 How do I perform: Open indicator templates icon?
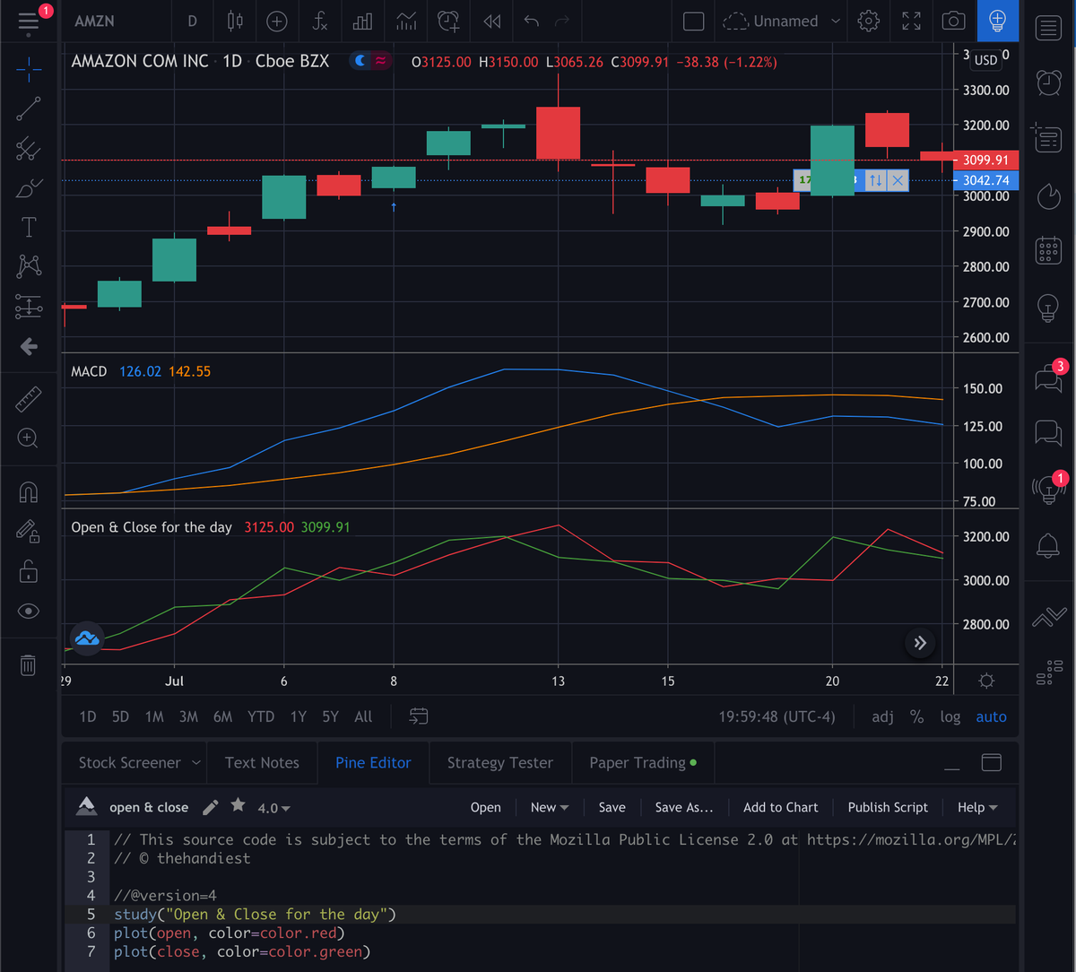pos(405,21)
